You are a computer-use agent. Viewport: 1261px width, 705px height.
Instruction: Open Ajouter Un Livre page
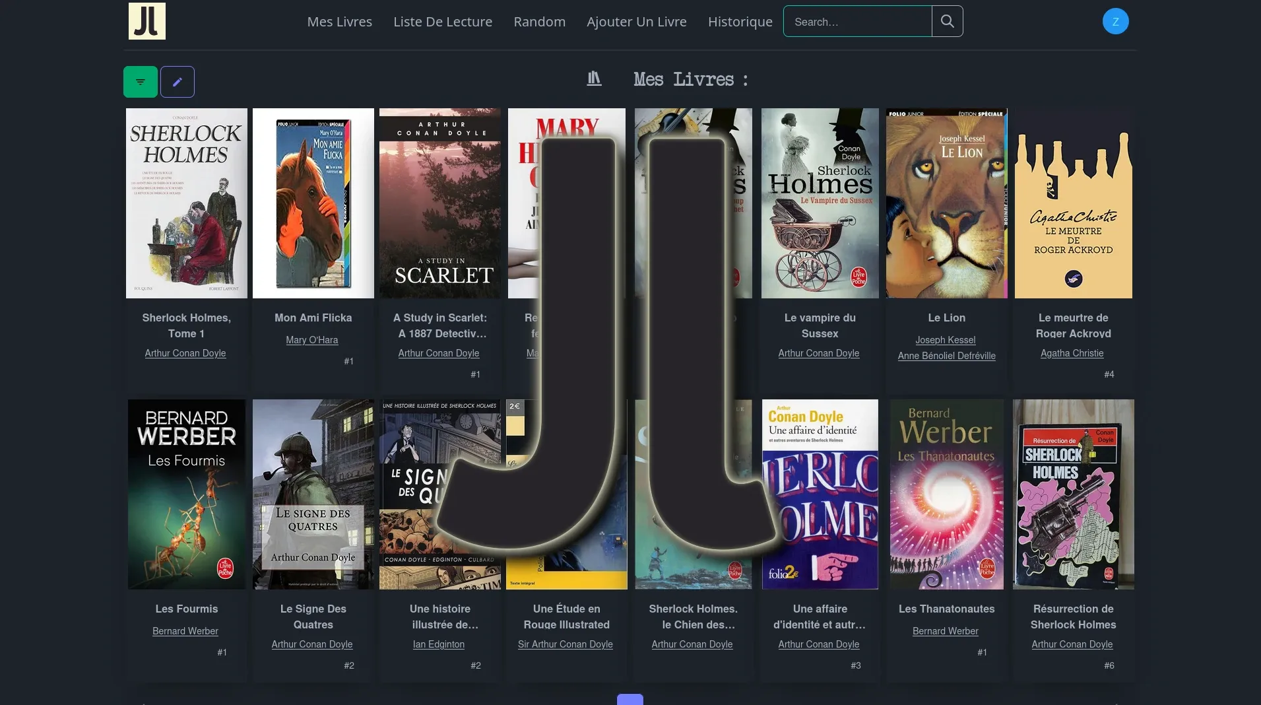(x=636, y=22)
